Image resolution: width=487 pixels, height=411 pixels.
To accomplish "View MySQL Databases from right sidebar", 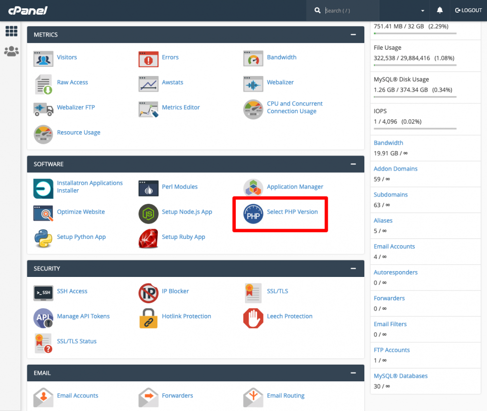I will point(400,375).
